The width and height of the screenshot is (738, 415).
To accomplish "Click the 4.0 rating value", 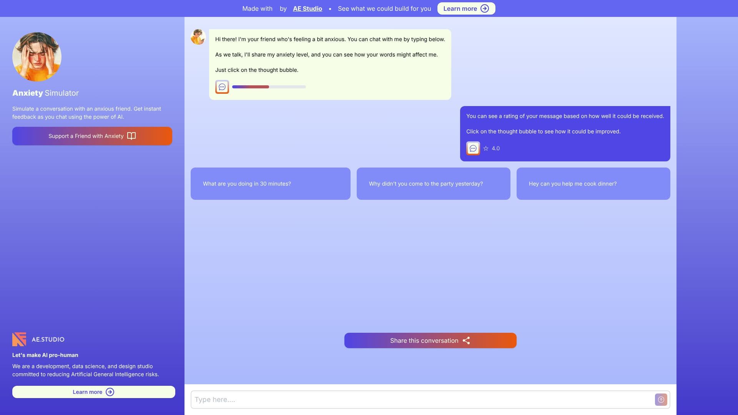I will (496, 148).
